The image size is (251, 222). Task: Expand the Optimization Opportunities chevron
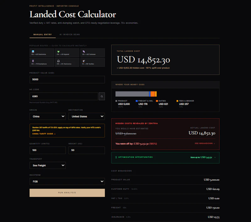tap(215, 157)
